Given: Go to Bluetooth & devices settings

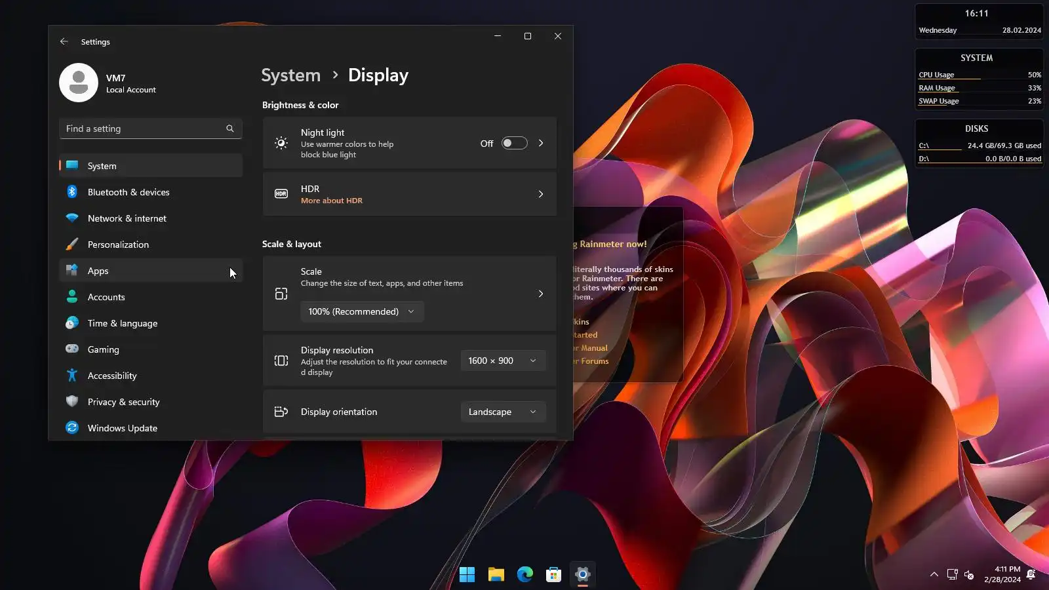Looking at the screenshot, I should (151, 191).
